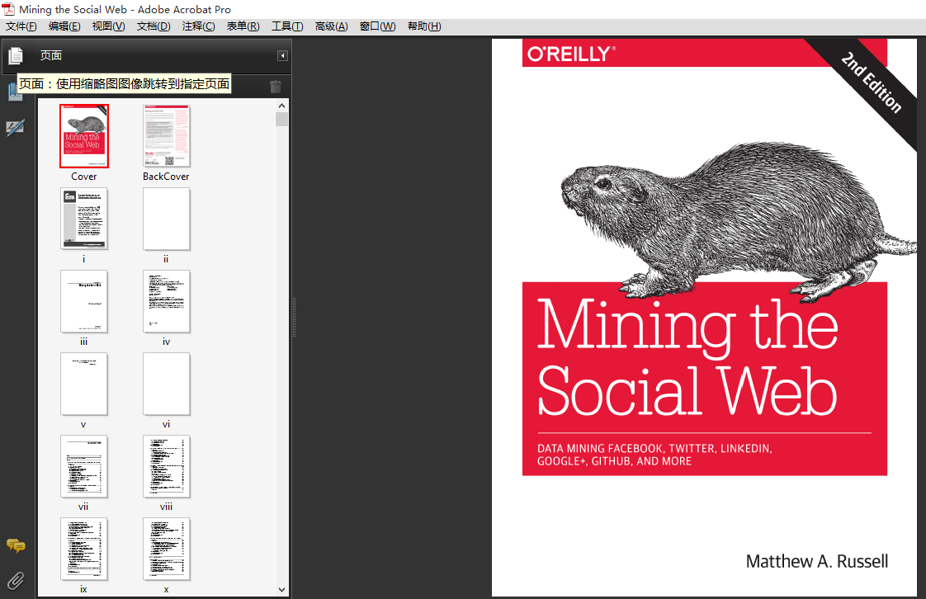926x599 pixels.
Task: Click the panel splitter grip handle
Action: coord(294,317)
